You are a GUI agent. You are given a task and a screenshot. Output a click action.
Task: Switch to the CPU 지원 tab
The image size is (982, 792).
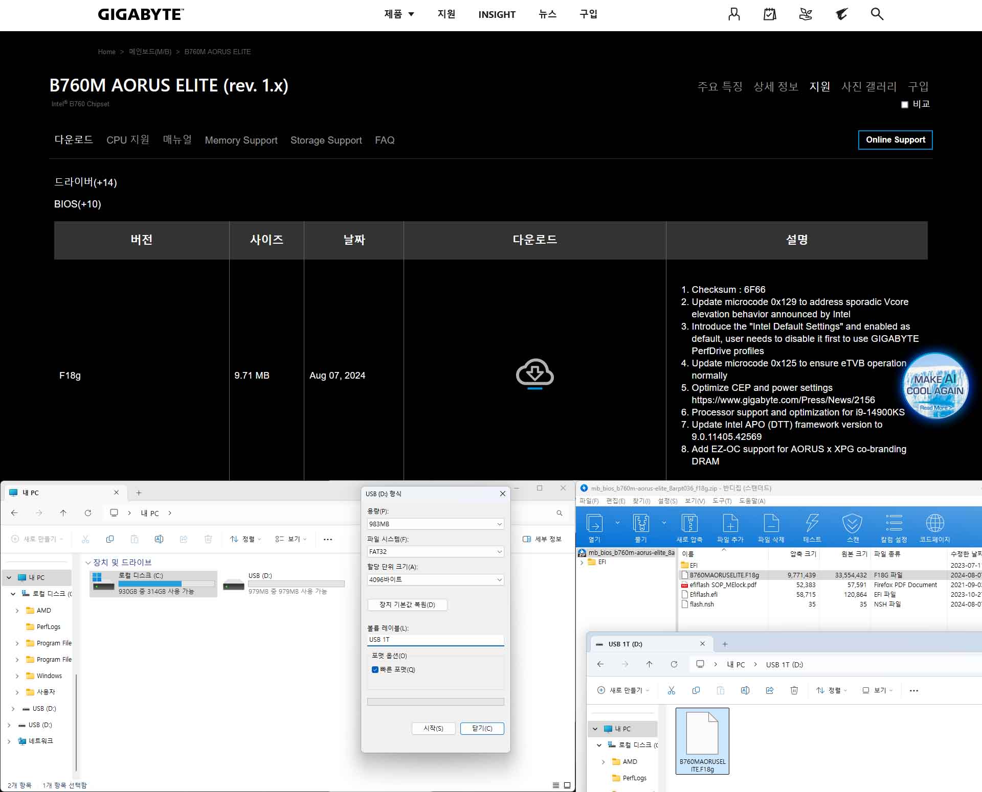[128, 140]
